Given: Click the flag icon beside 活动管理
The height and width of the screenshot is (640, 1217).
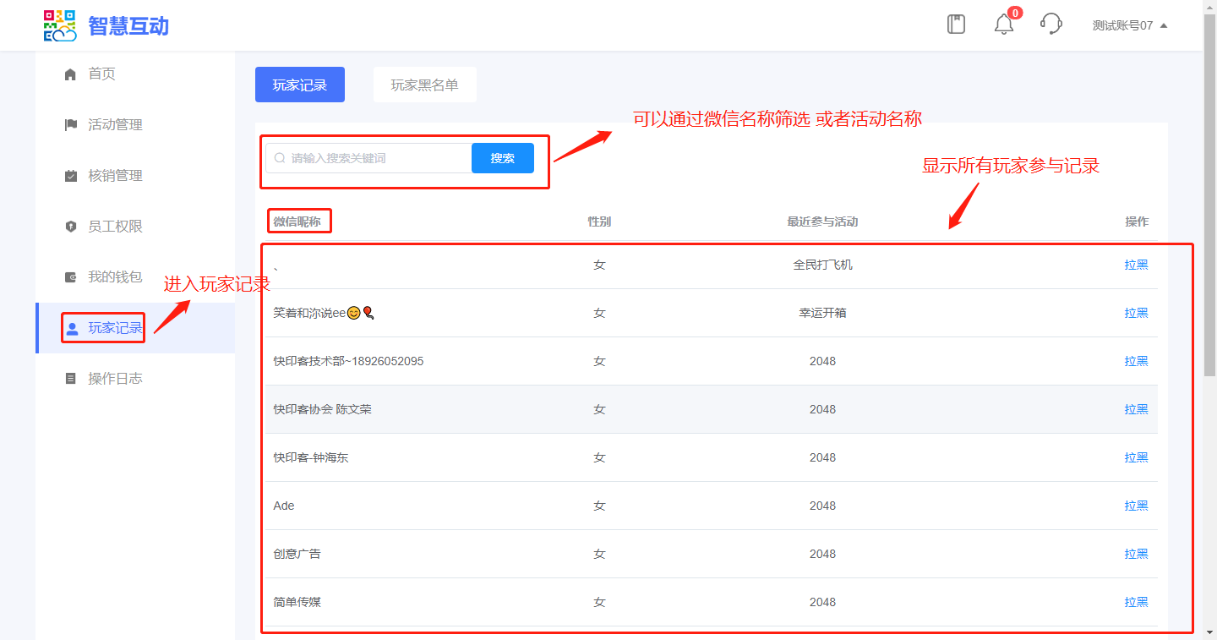Looking at the screenshot, I should [x=71, y=125].
